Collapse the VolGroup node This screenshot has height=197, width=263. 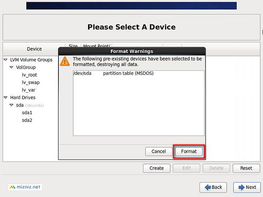(11, 67)
